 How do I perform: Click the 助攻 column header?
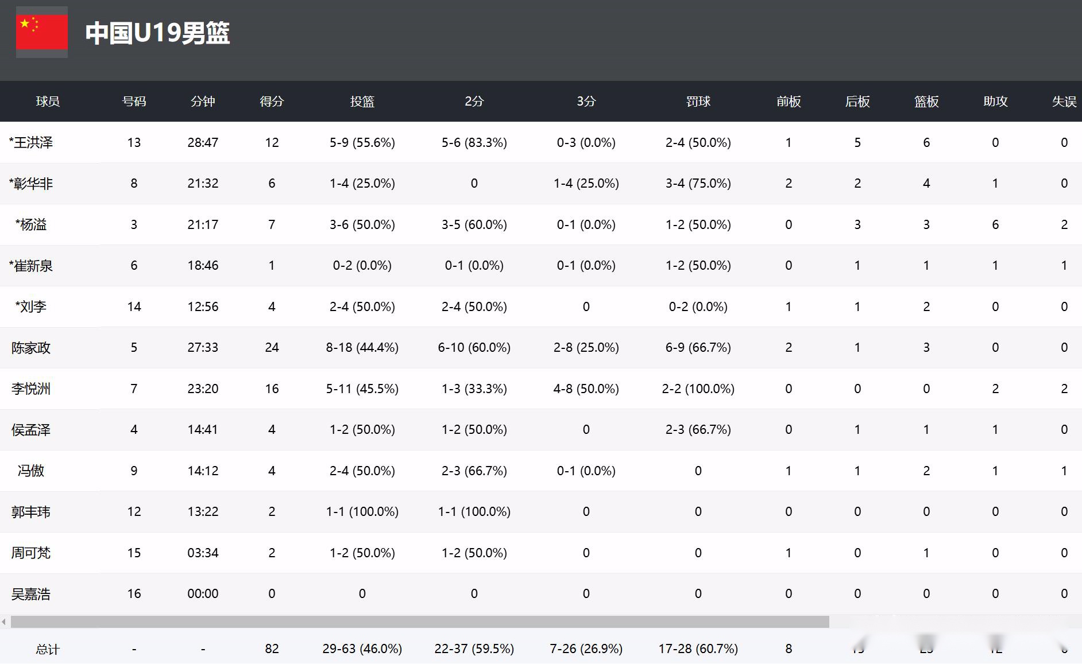pyautogui.click(x=995, y=102)
